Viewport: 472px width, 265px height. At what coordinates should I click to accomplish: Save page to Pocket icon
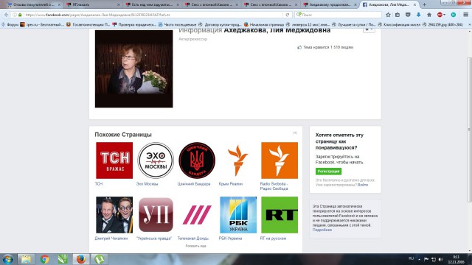pos(408,15)
